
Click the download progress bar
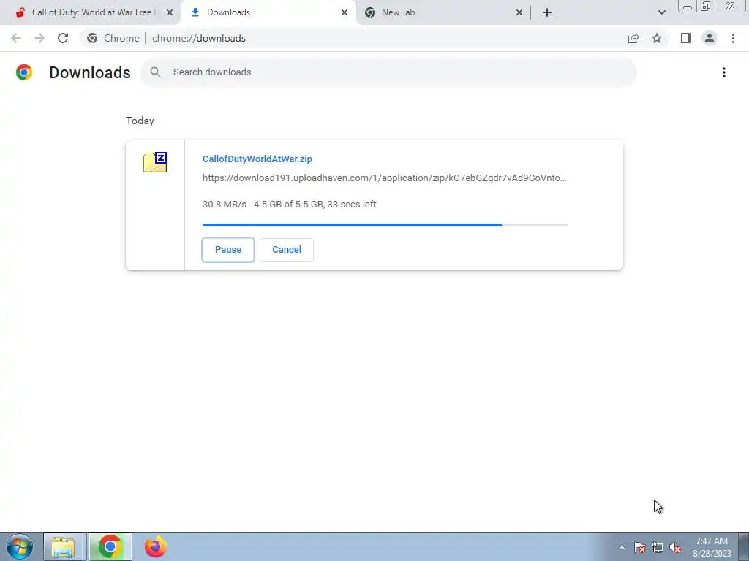[385, 225]
